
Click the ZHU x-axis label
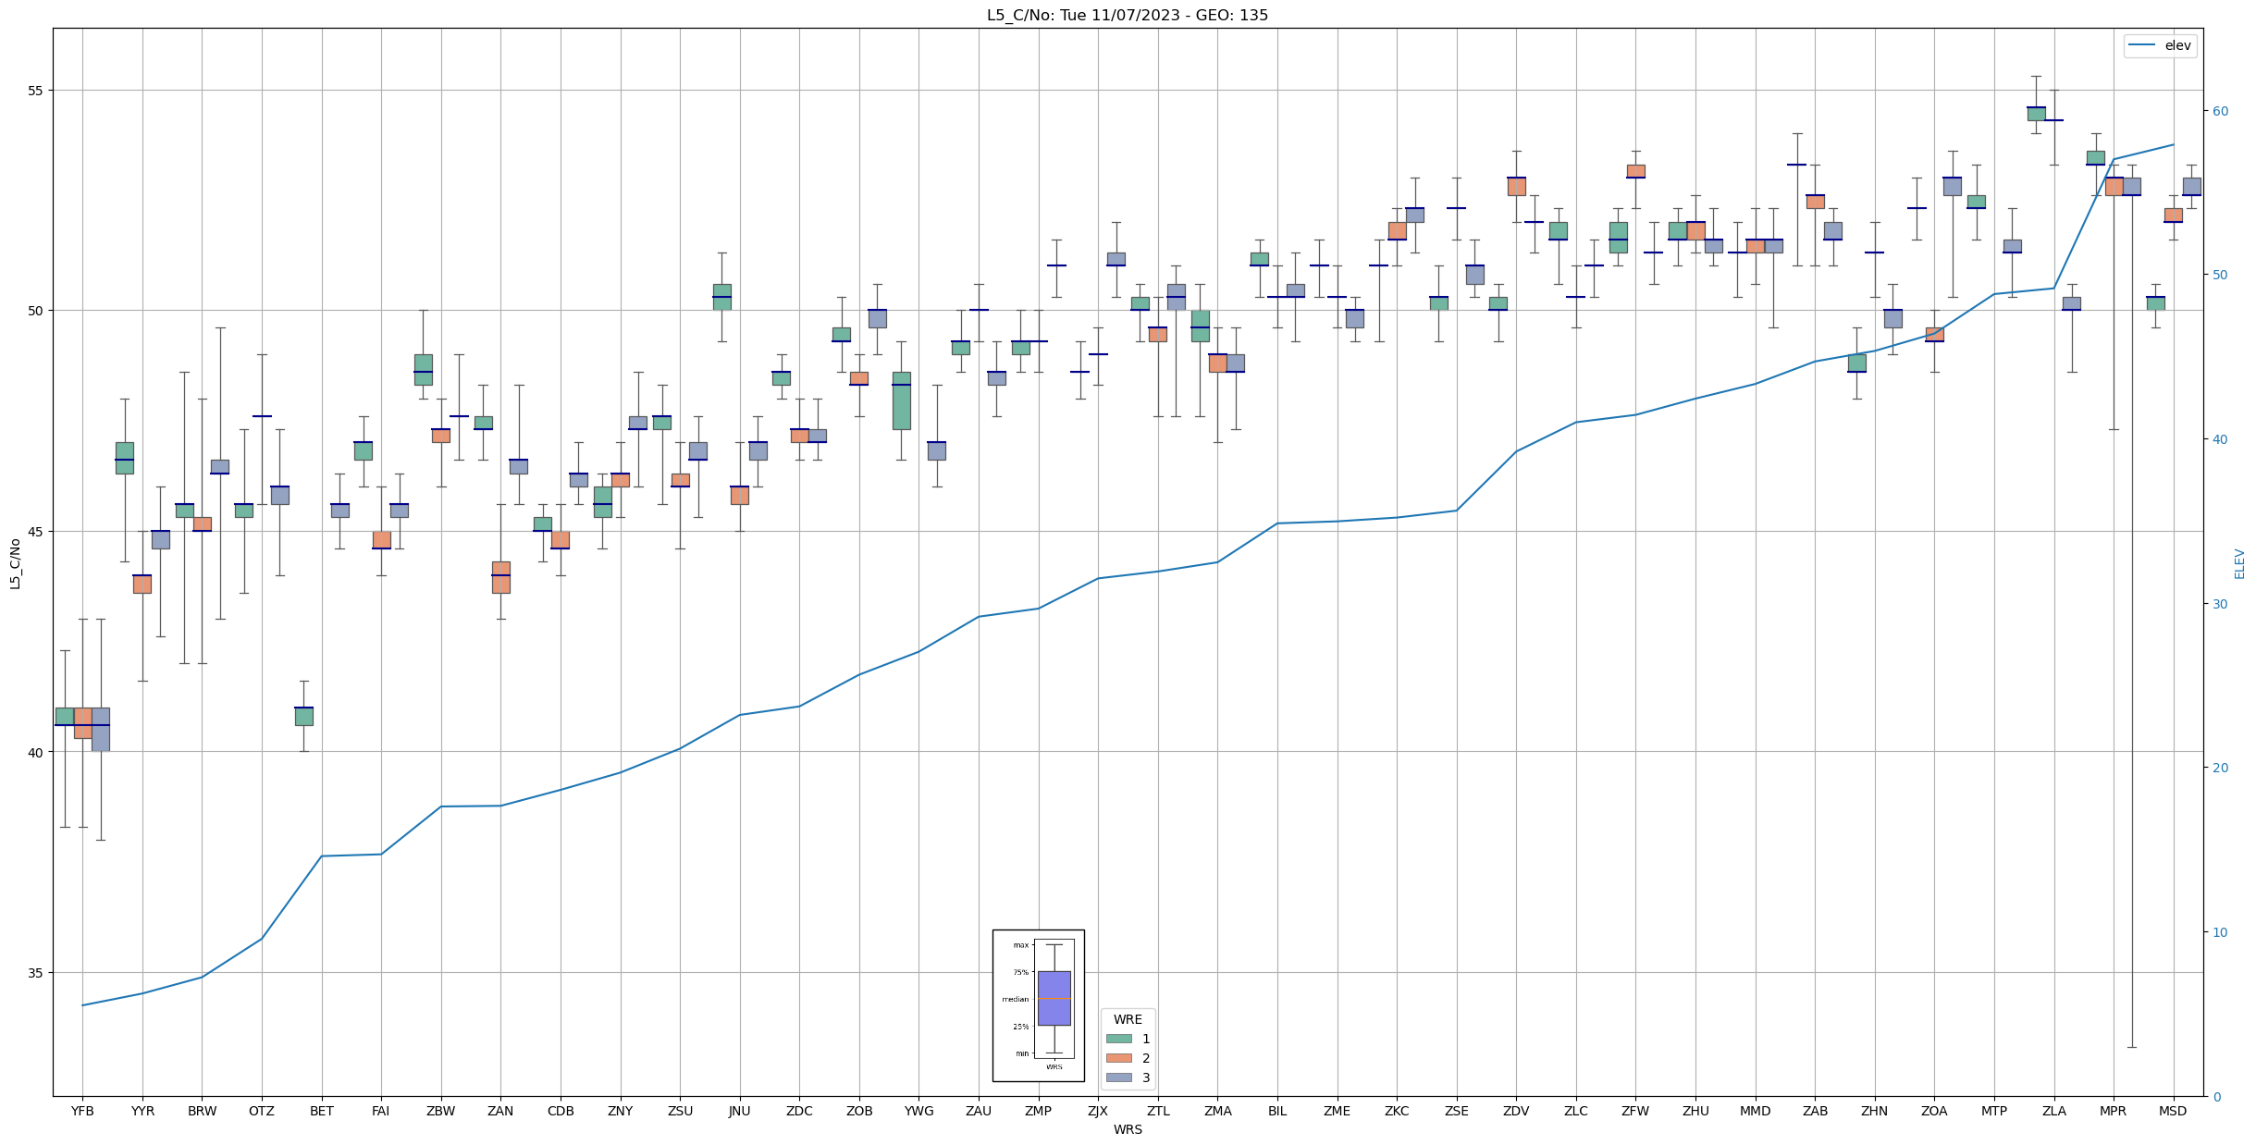coord(1695,1111)
